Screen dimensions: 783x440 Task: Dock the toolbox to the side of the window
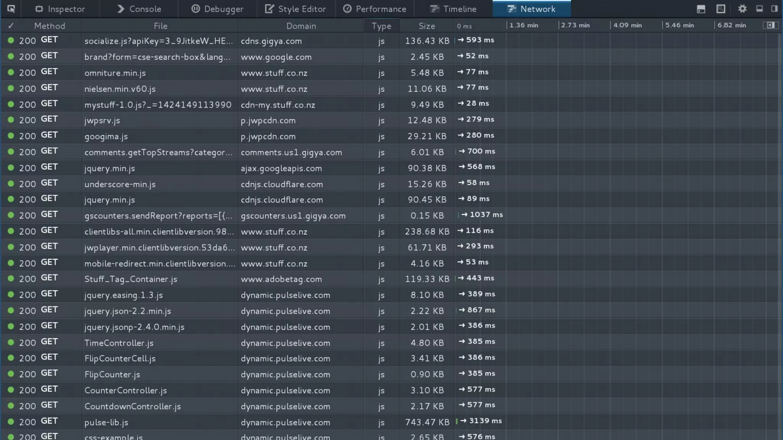[x=774, y=9]
